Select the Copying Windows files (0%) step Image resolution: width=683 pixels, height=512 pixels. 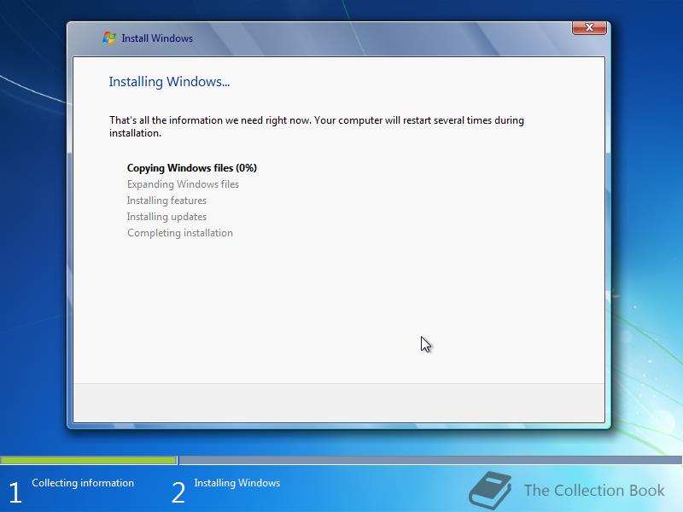point(191,168)
